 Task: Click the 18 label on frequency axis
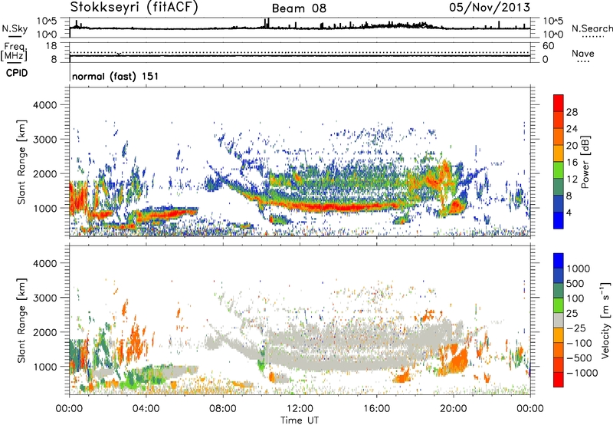coord(51,46)
